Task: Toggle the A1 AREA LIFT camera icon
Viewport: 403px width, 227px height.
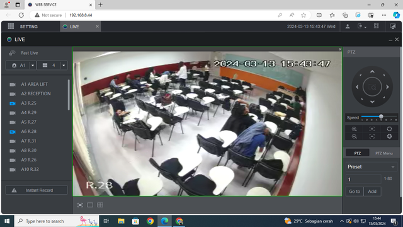Action: (x=13, y=84)
